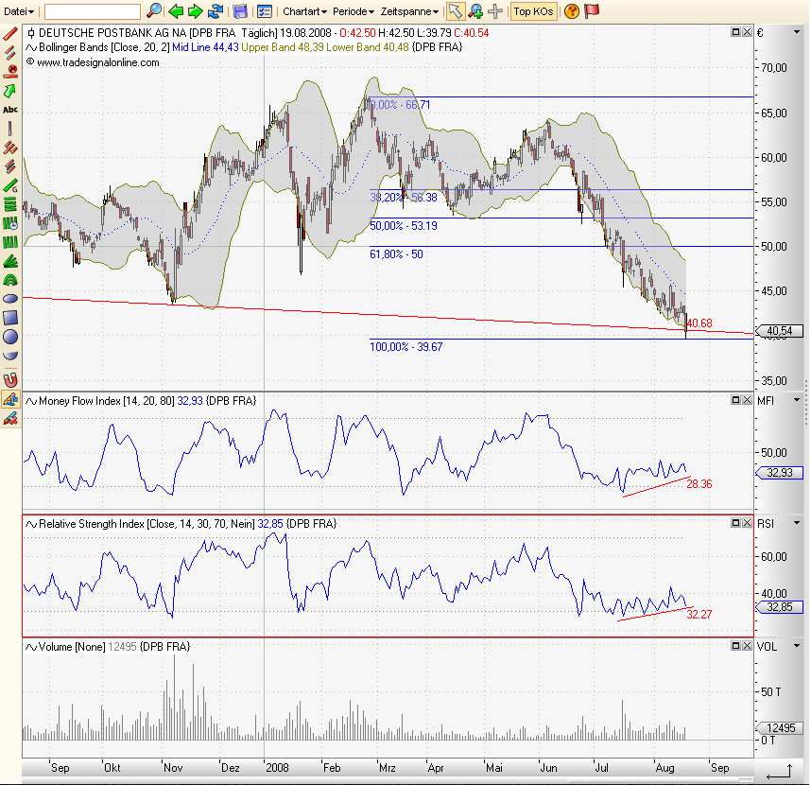Select the green arrow marker tool
The height and width of the screenshot is (785, 811).
coord(10,91)
